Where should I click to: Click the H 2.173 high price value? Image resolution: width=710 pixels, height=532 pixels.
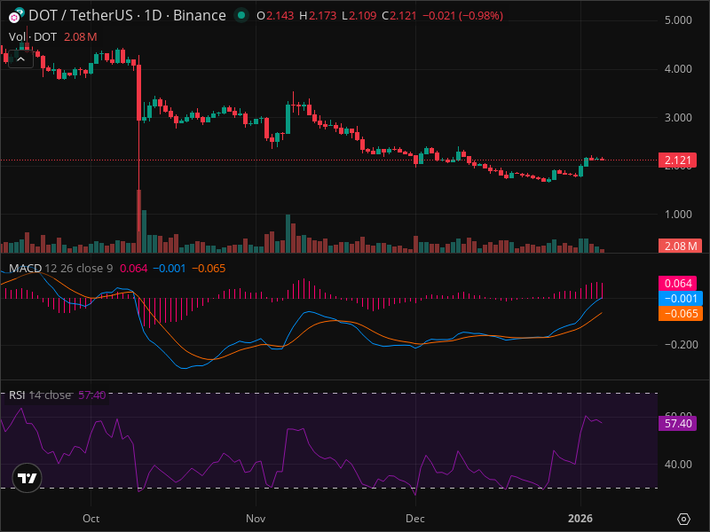318,16
